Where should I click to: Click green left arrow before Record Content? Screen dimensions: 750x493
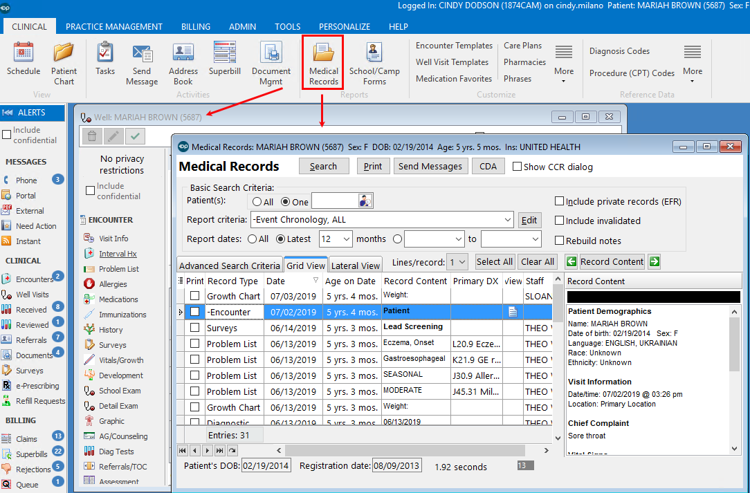(571, 261)
